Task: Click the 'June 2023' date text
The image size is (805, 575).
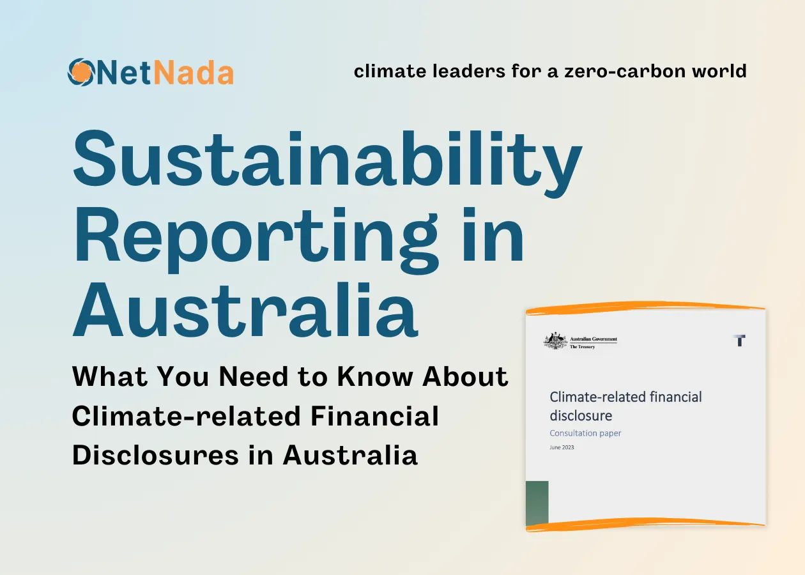Action: click(x=562, y=447)
